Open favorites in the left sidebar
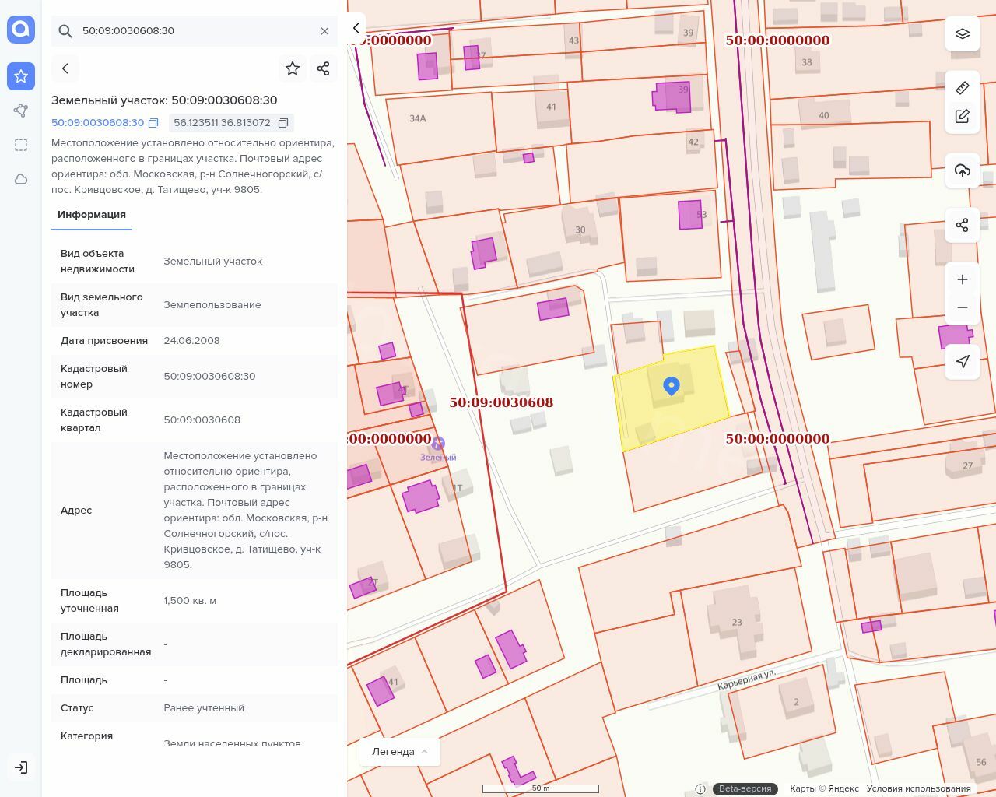Viewport: 996px width, 797px height. click(x=21, y=76)
